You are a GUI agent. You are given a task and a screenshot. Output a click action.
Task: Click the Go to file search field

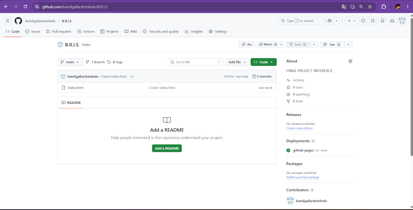coord(196,62)
